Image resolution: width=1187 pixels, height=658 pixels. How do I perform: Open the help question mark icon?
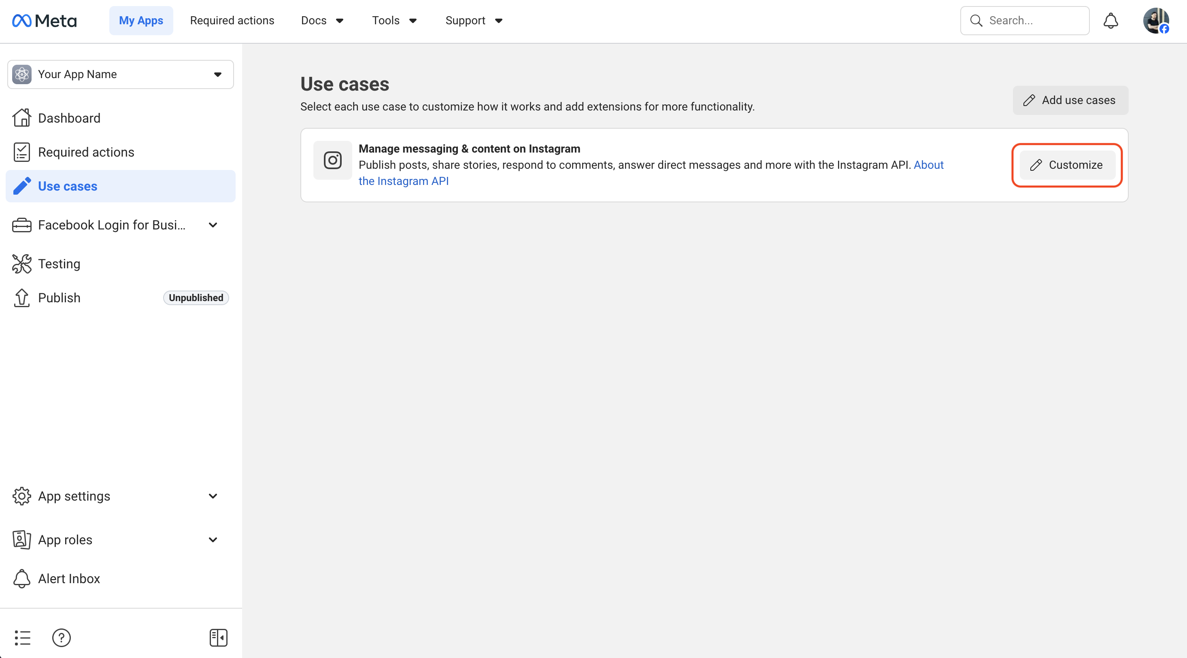pyautogui.click(x=61, y=638)
